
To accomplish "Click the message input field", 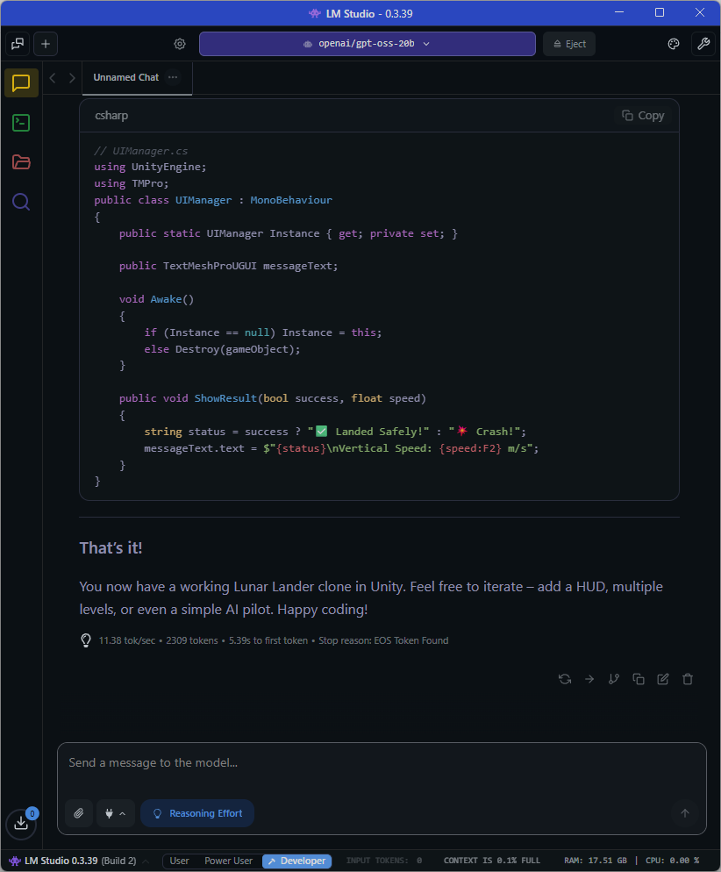I will point(382,763).
